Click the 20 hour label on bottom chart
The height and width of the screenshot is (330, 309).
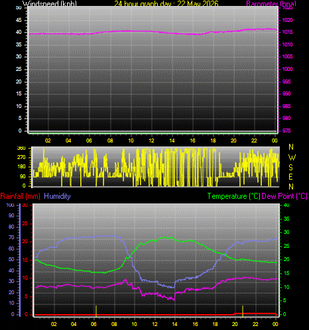click(235, 324)
